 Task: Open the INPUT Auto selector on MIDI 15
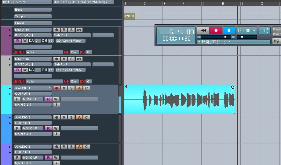pyautogui.click(x=45, y=52)
